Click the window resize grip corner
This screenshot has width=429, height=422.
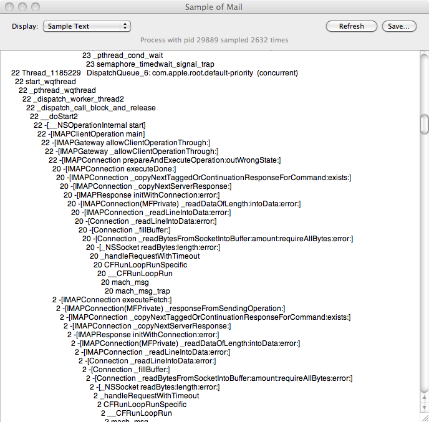[x=425, y=418]
